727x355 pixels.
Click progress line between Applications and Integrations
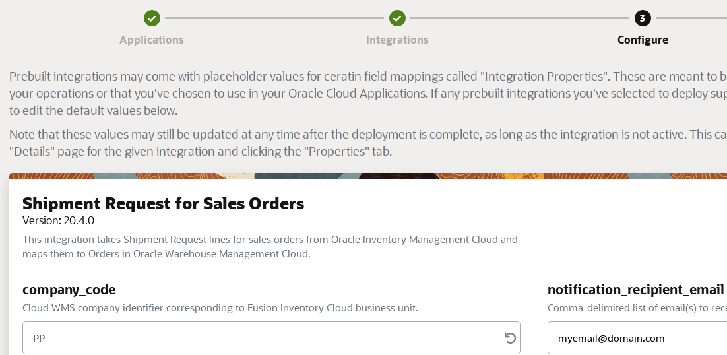[x=274, y=18]
